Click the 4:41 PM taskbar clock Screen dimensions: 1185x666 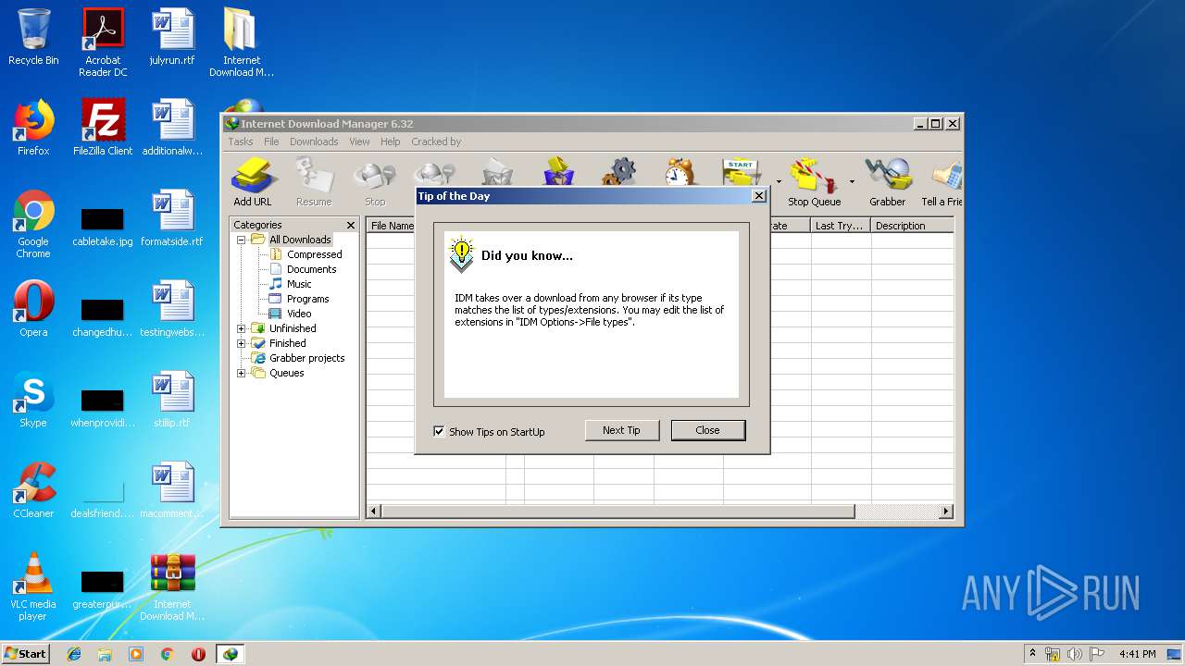coord(1137,654)
